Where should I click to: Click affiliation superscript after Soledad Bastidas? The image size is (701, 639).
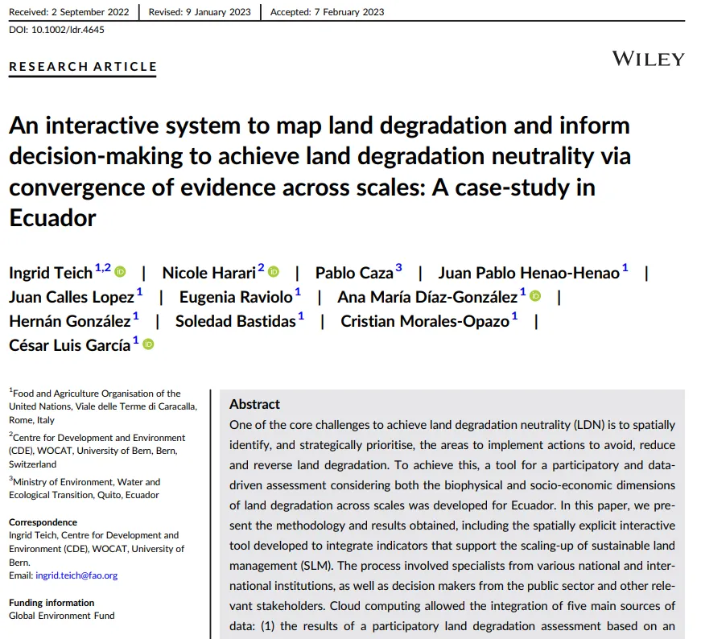[302, 317]
